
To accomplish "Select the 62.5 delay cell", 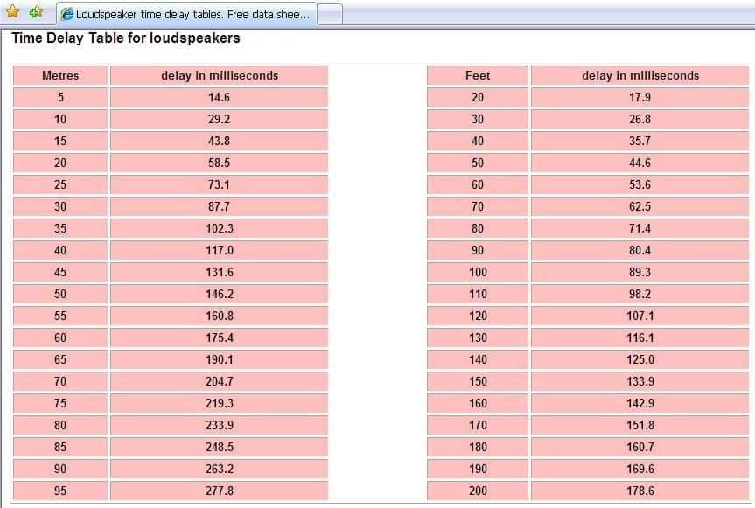I will click(640, 207).
